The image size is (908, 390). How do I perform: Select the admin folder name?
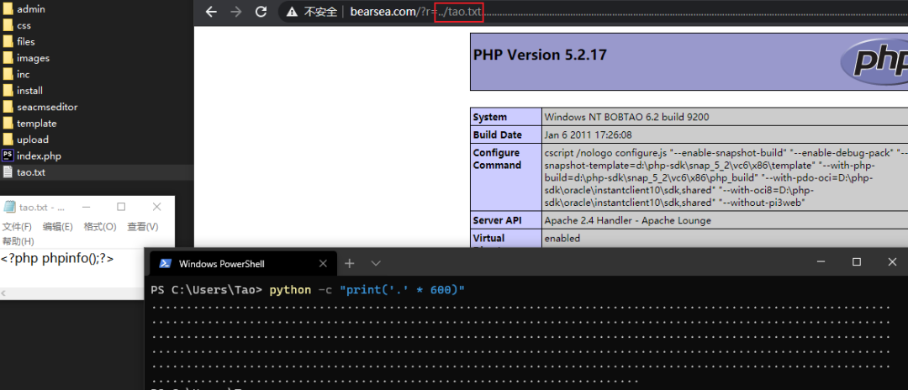click(31, 9)
